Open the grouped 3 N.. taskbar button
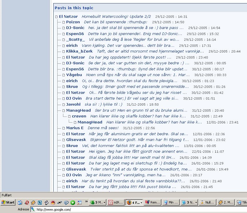Screen dimensions: 247x213 pos(189,202)
